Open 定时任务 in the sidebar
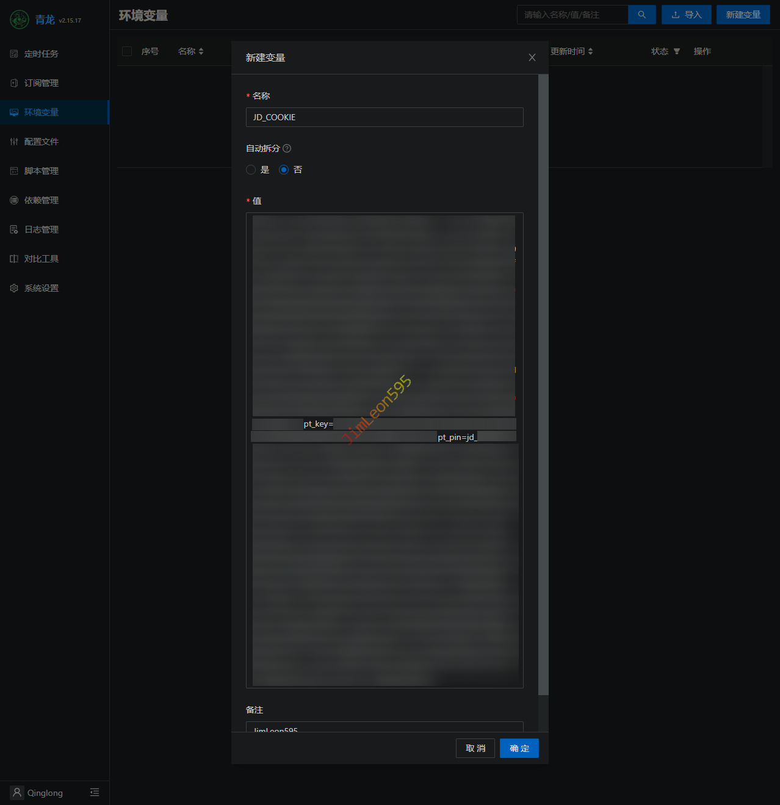The width and height of the screenshot is (780, 805). pos(42,54)
